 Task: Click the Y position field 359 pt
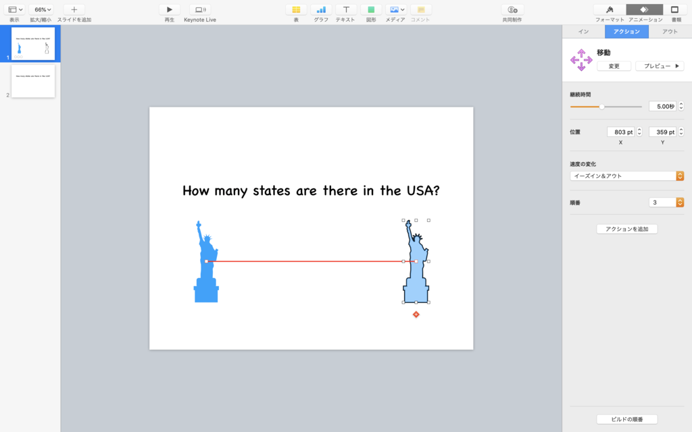(x=663, y=132)
